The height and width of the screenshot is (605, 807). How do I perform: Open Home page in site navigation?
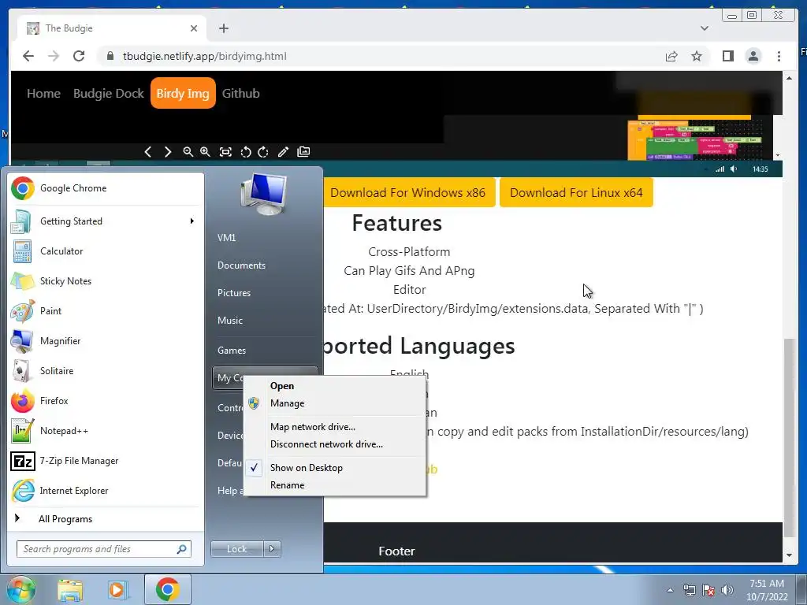point(44,94)
